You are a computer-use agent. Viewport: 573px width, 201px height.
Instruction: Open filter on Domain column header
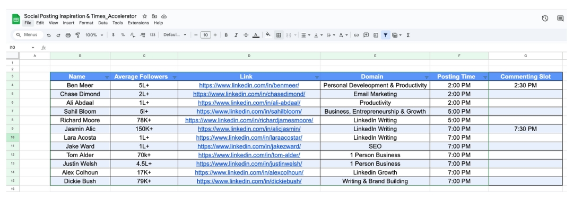click(x=427, y=78)
